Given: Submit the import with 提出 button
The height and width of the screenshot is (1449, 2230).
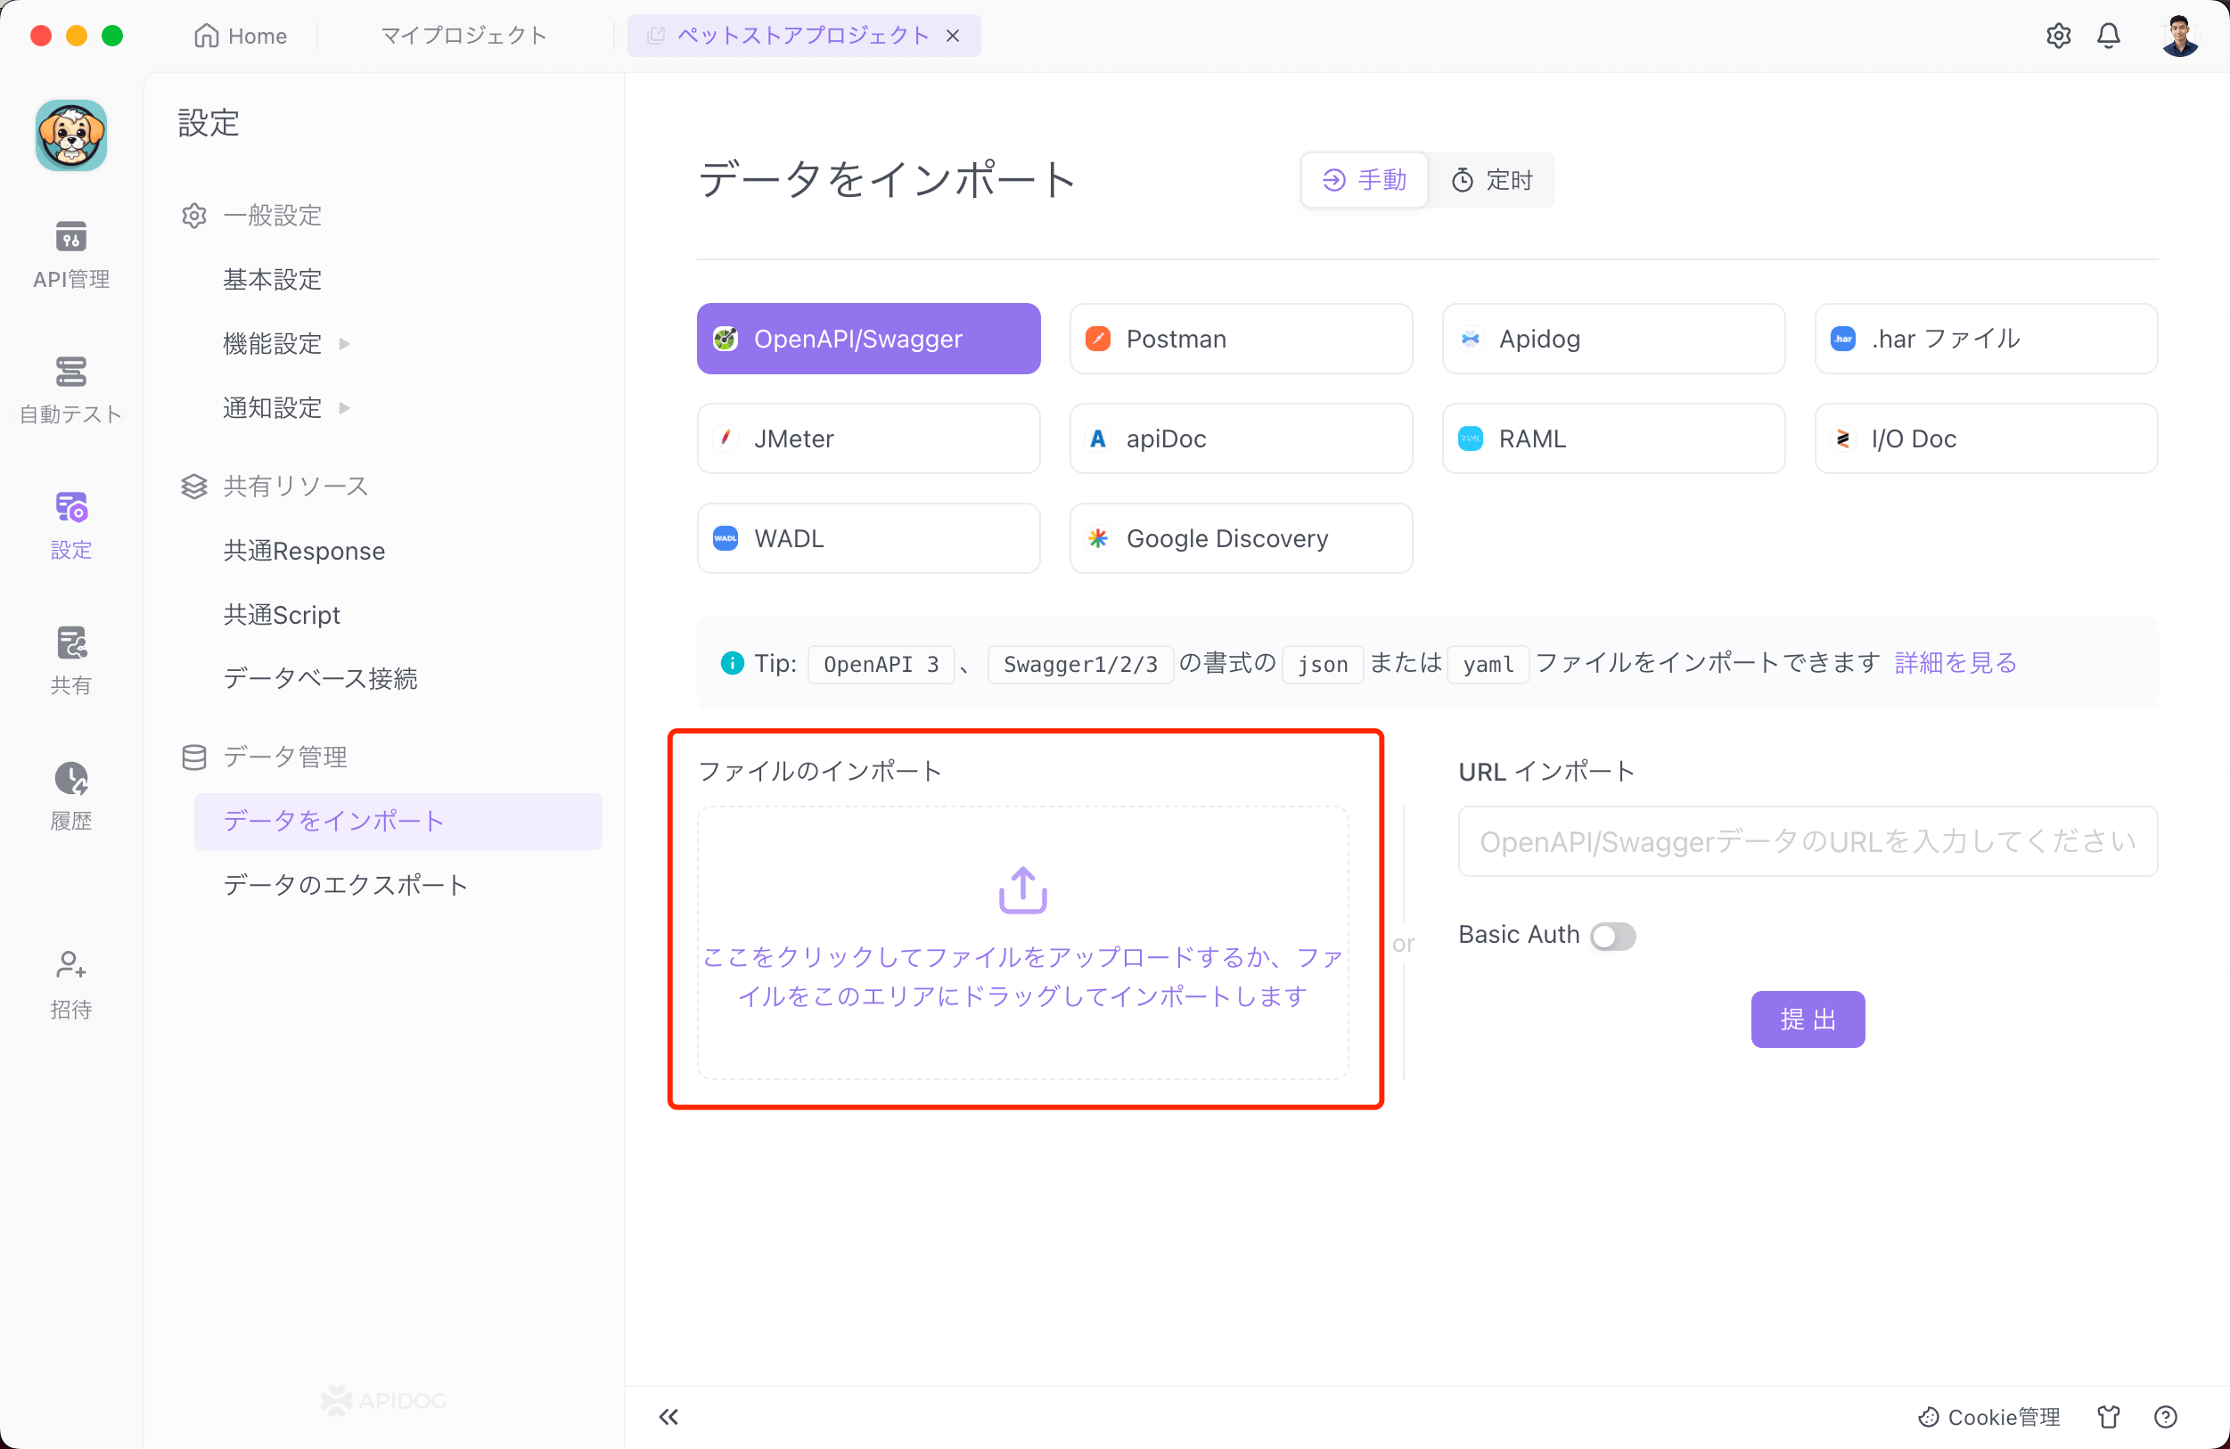Looking at the screenshot, I should [x=1809, y=1019].
